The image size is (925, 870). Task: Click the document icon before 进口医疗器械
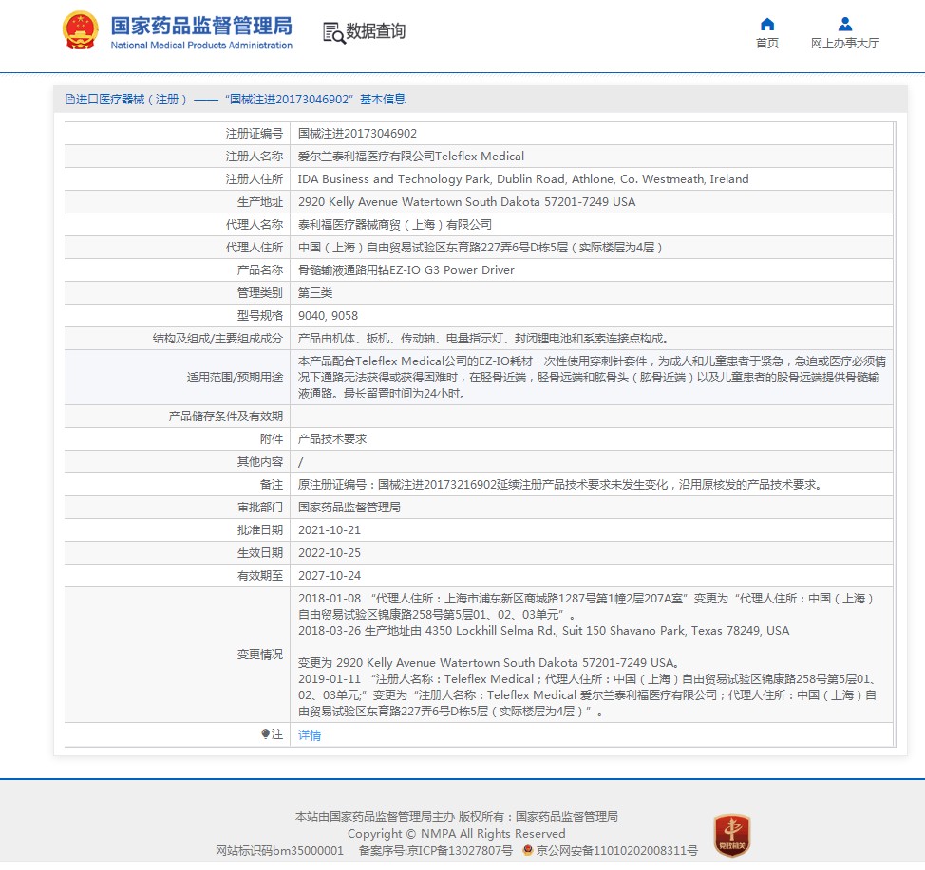tap(70, 99)
